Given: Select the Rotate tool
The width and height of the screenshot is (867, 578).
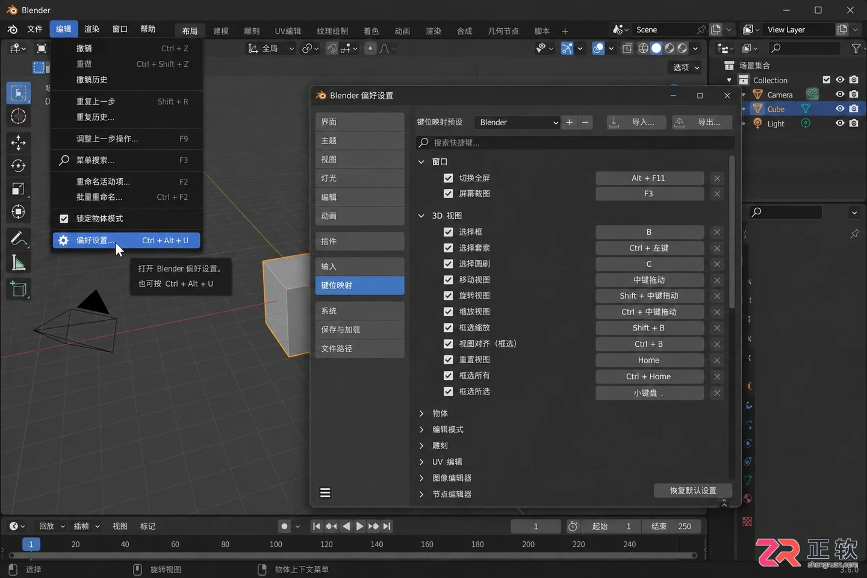Looking at the screenshot, I should pyautogui.click(x=19, y=166).
